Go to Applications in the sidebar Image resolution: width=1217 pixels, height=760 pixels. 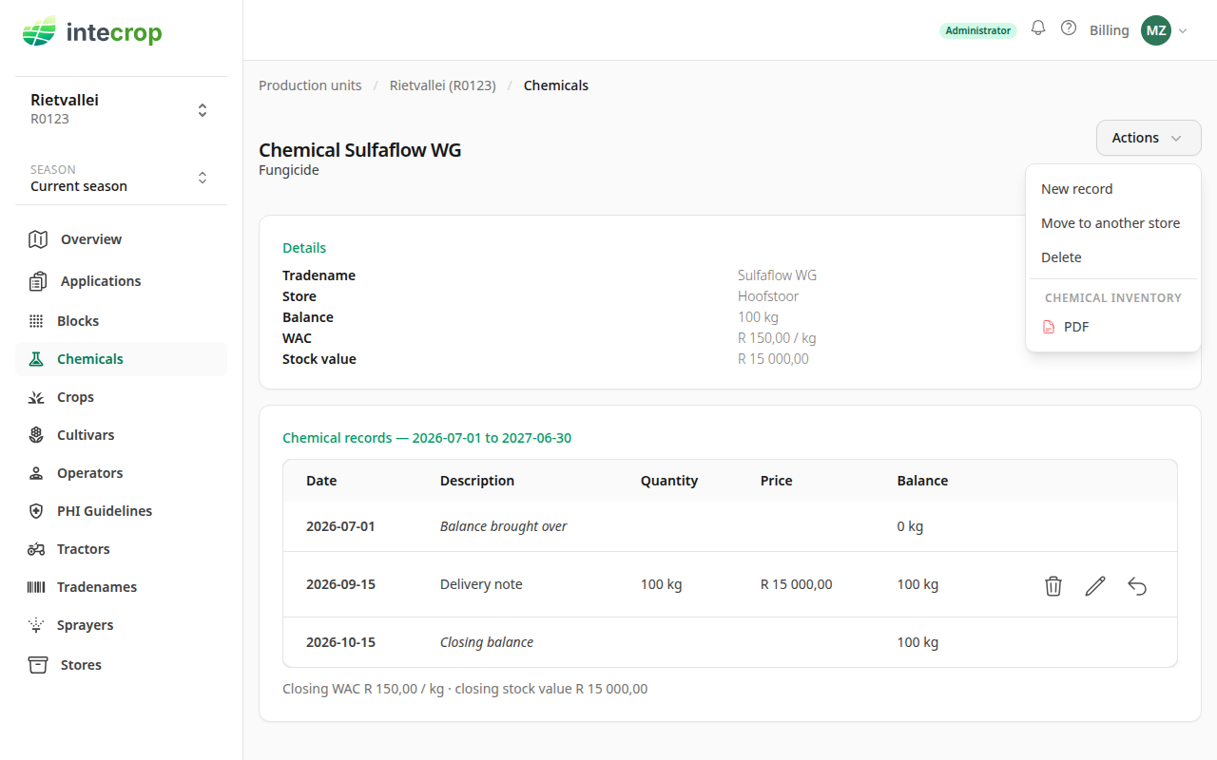(x=121, y=281)
